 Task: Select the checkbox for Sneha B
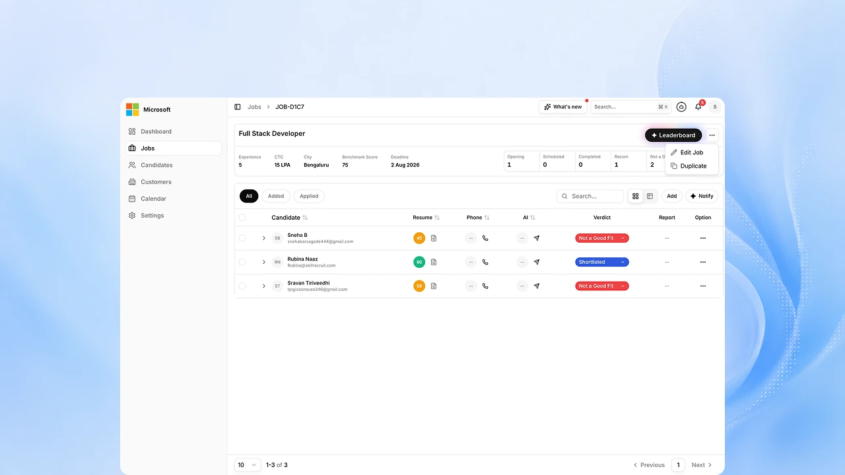click(x=242, y=238)
